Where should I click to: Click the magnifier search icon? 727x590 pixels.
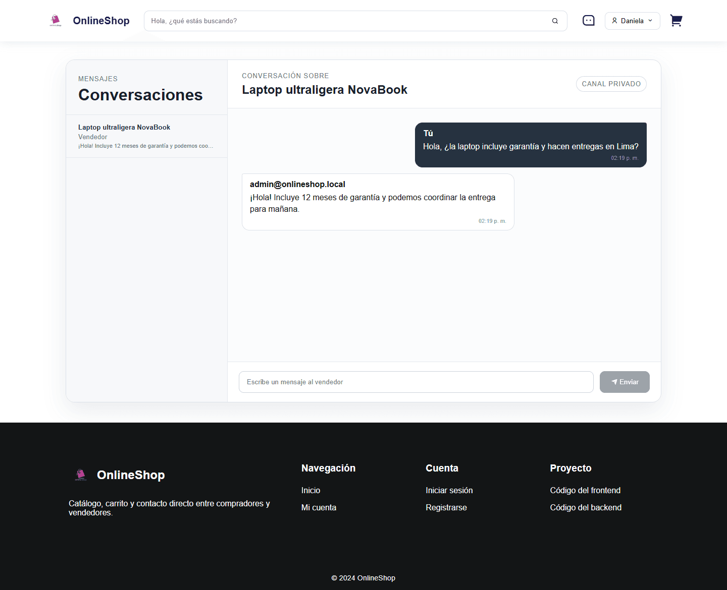coord(555,21)
